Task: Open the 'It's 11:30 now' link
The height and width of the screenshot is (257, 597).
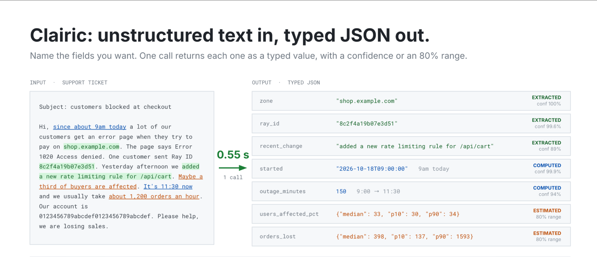Action: tap(168, 186)
